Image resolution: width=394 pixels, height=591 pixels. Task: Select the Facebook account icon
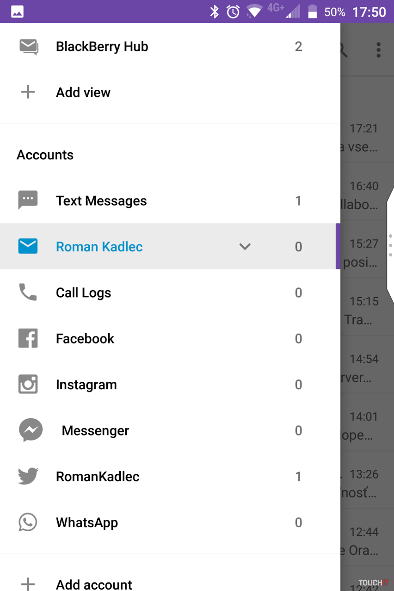28,338
